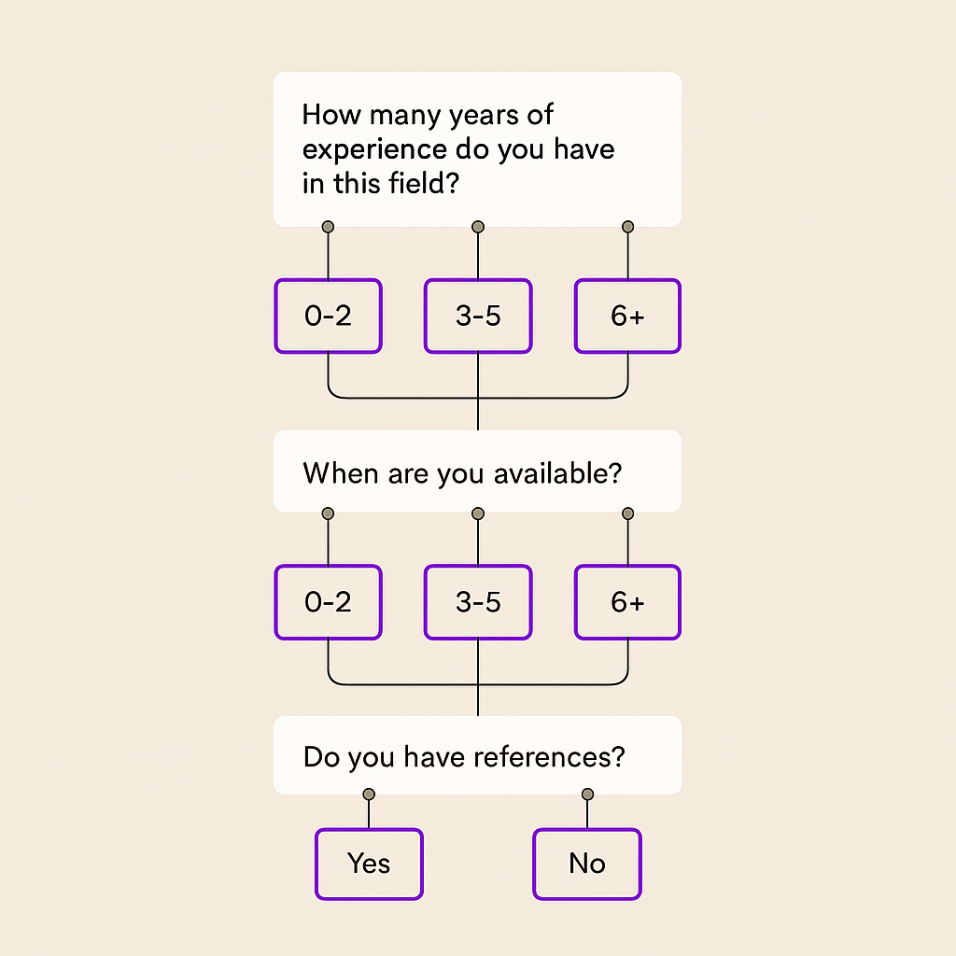This screenshot has height=956, width=956.
Task: Click middle connector dot under experience question
Action: tap(478, 227)
